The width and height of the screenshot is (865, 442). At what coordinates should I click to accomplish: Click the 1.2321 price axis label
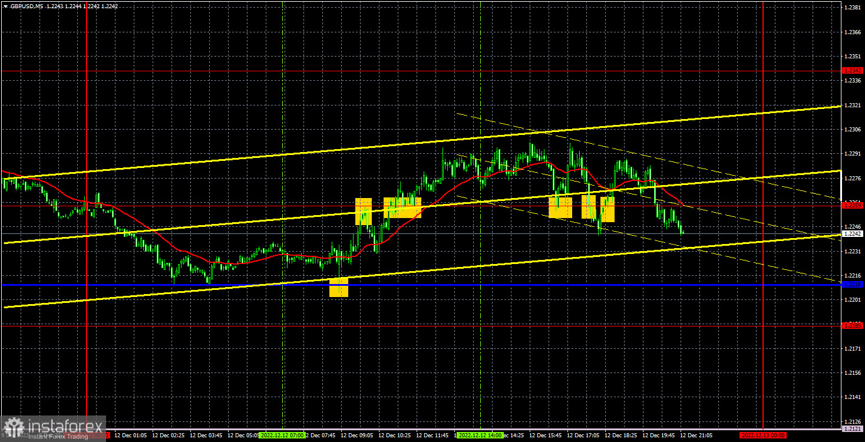852,105
